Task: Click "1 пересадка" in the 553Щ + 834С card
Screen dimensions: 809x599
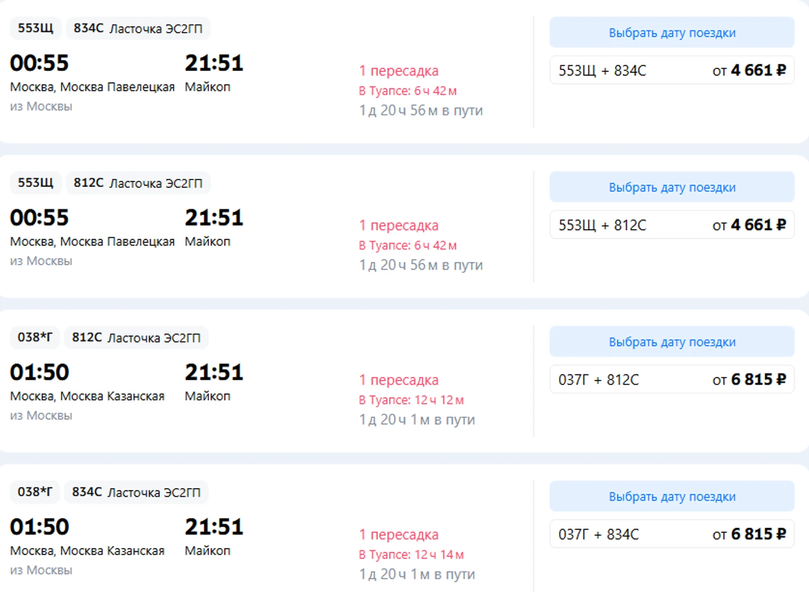Action: pos(398,71)
